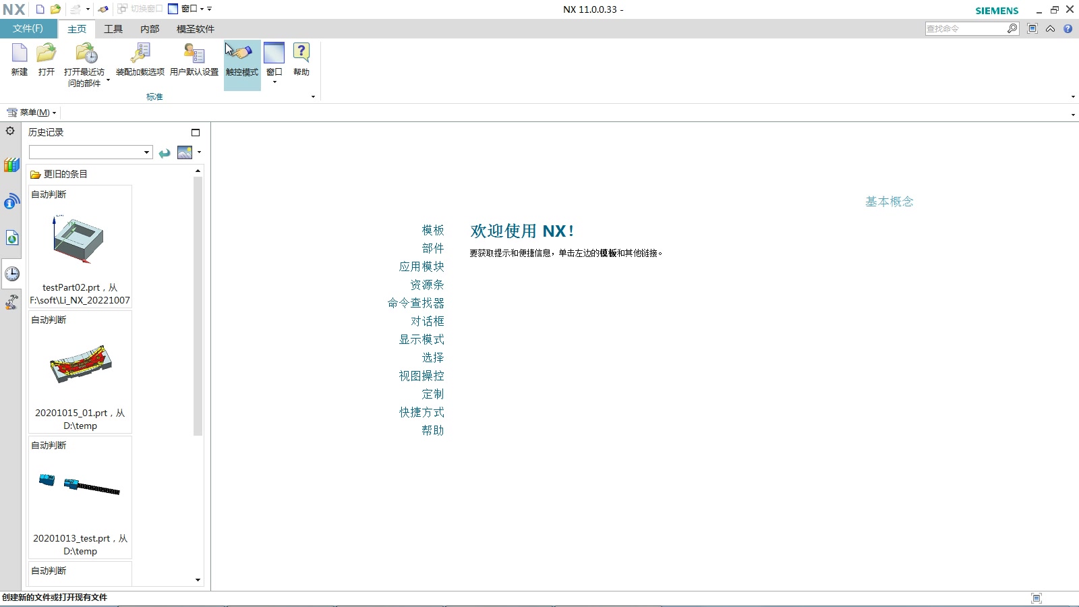Open ribbon options arrow at far right
Image resolution: width=1079 pixels, height=607 pixels.
[1073, 97]
